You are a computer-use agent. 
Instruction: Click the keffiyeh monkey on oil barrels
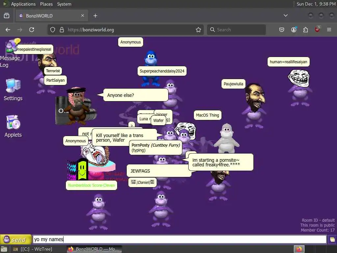coord(76,106)
